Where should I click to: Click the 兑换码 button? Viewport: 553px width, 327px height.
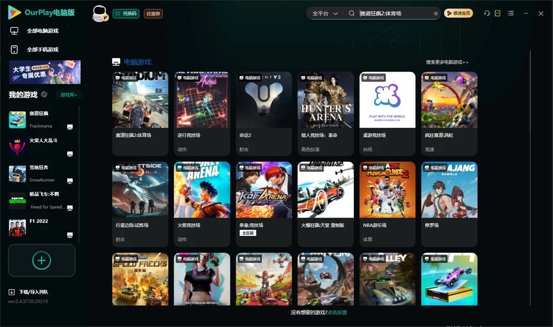coord(126,14)
